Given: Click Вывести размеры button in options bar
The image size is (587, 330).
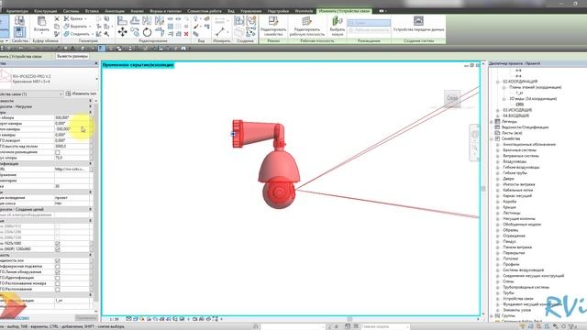Looking at the screenshot, I should click(72, 56).
